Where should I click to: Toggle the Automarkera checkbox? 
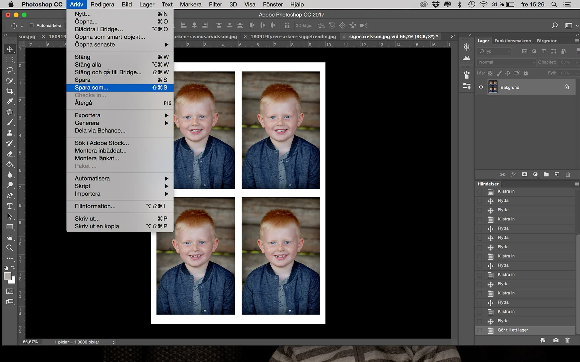coord(32,25)
